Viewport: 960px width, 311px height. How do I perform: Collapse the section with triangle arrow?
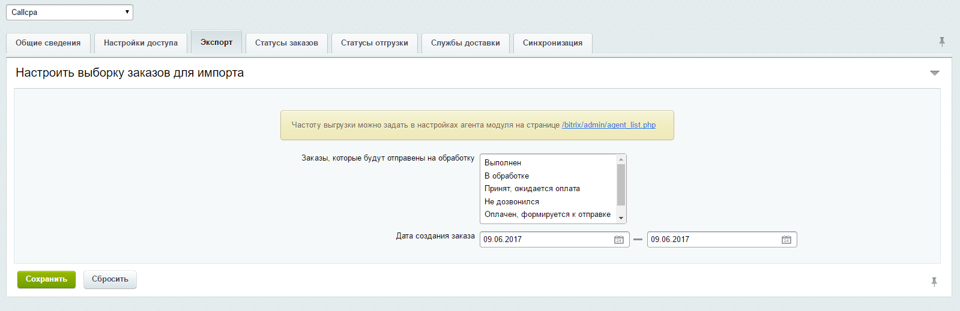[x=934, y=73]
